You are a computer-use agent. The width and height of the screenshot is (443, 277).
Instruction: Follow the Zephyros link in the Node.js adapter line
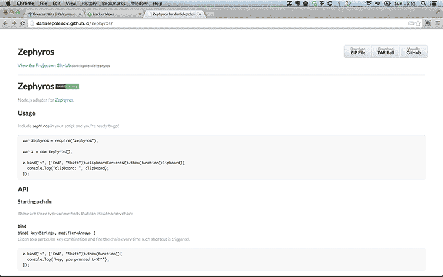tap(64, 100)
